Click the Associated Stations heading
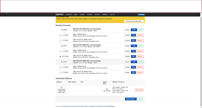Screen dimensions: 202x108 (64, 78)
